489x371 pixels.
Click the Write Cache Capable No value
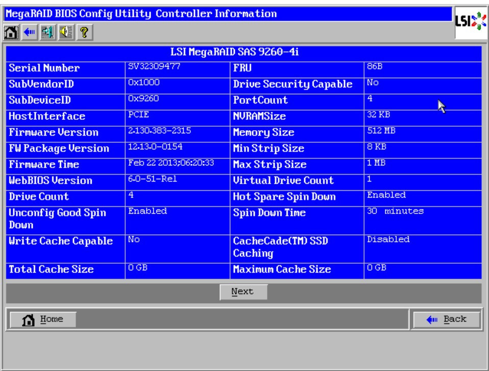(134, 240)
